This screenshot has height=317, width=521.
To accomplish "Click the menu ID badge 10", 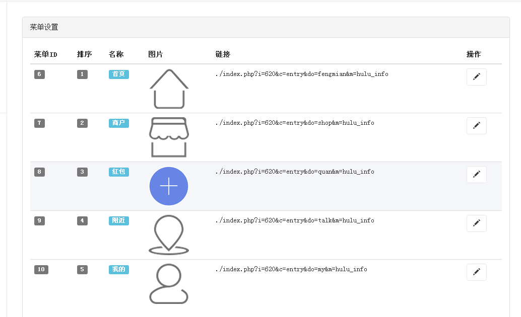I will tap(41, 269).
